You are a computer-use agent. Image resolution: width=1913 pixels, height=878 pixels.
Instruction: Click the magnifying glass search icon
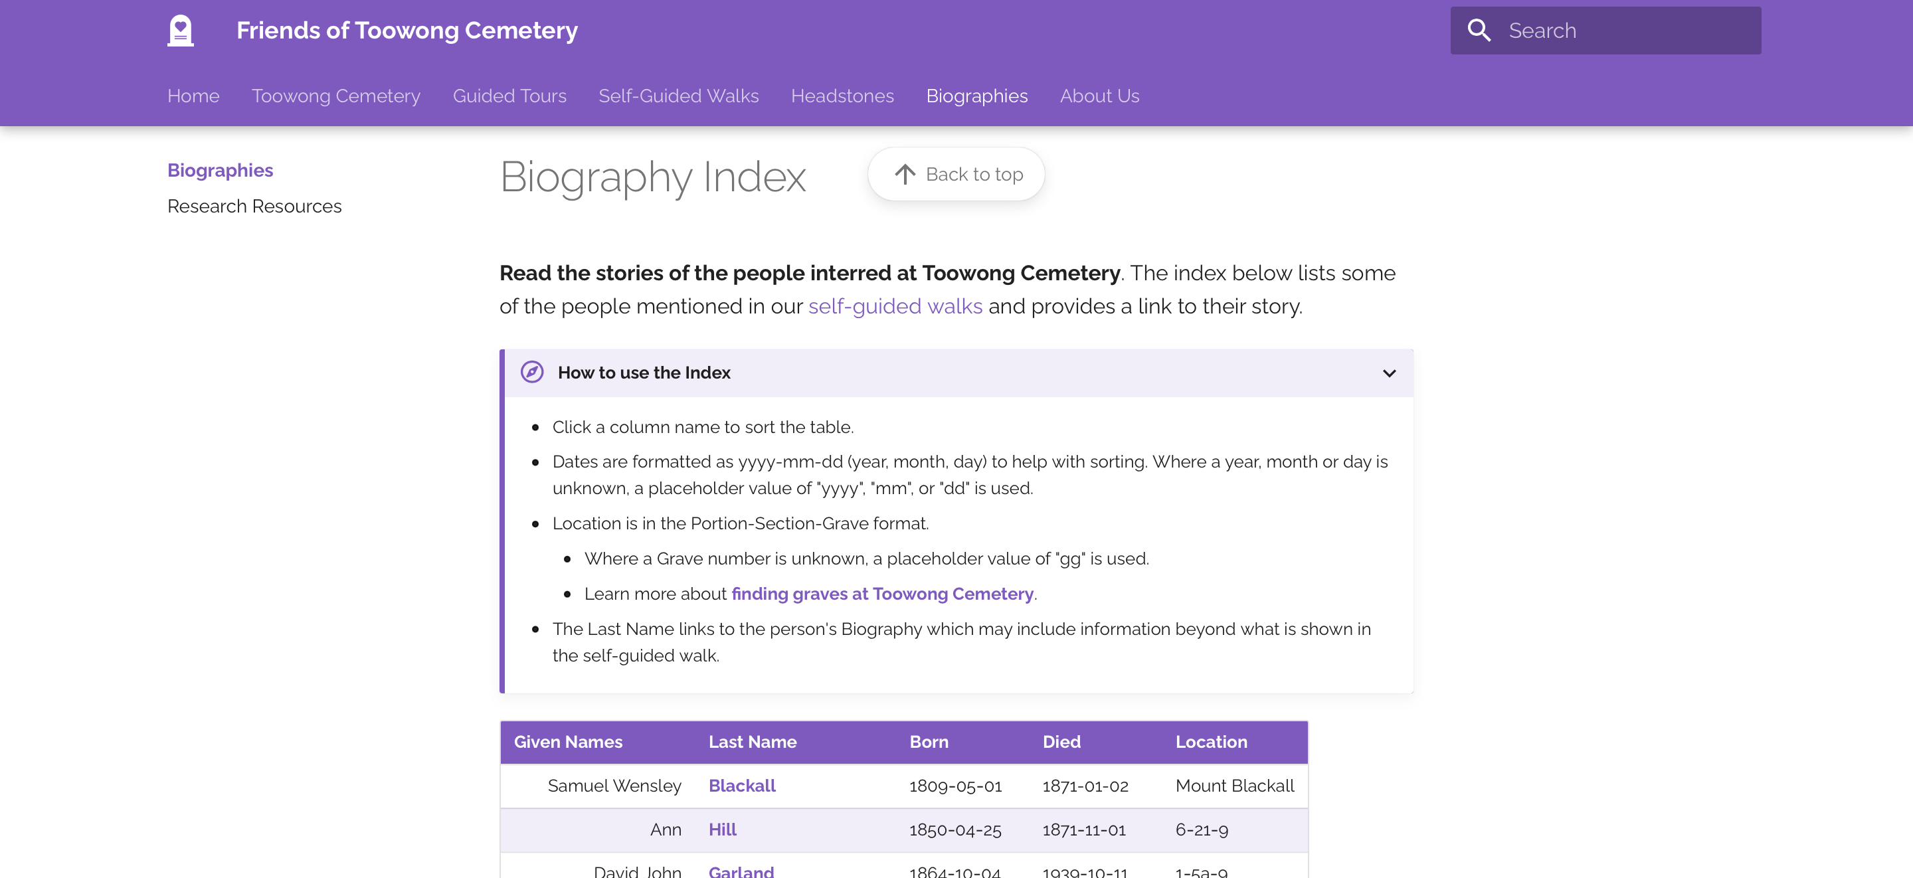click(x=1479, y=31)
